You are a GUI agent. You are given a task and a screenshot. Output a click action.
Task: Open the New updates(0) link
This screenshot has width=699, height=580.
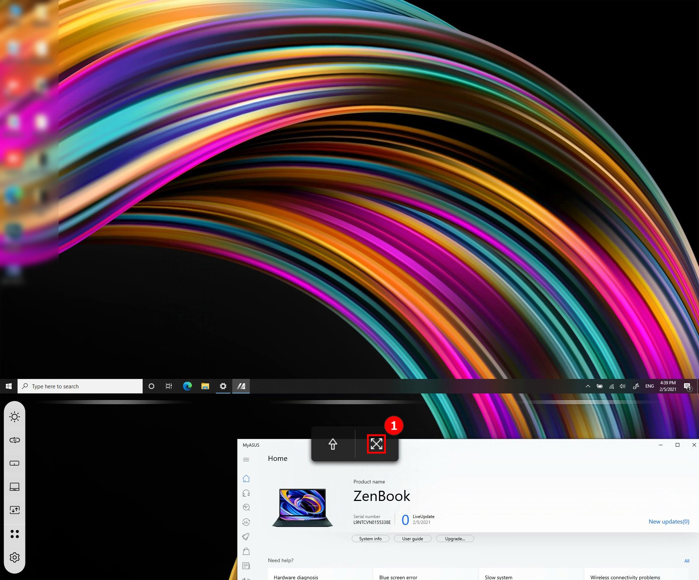[x=669, y=521]
